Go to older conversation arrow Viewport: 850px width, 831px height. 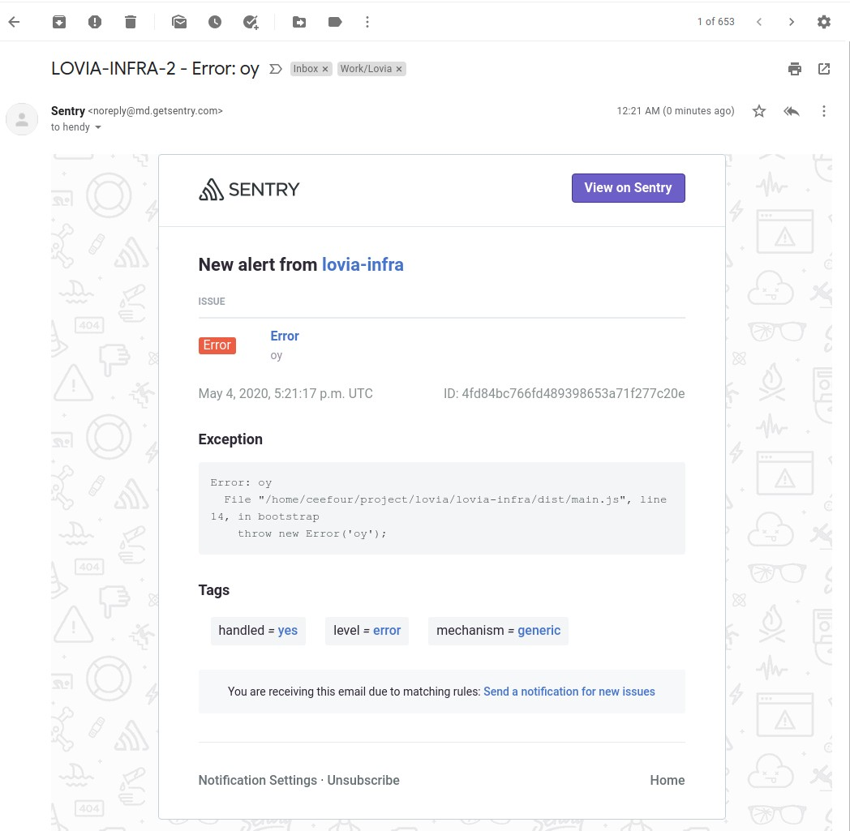click(792, 22)
